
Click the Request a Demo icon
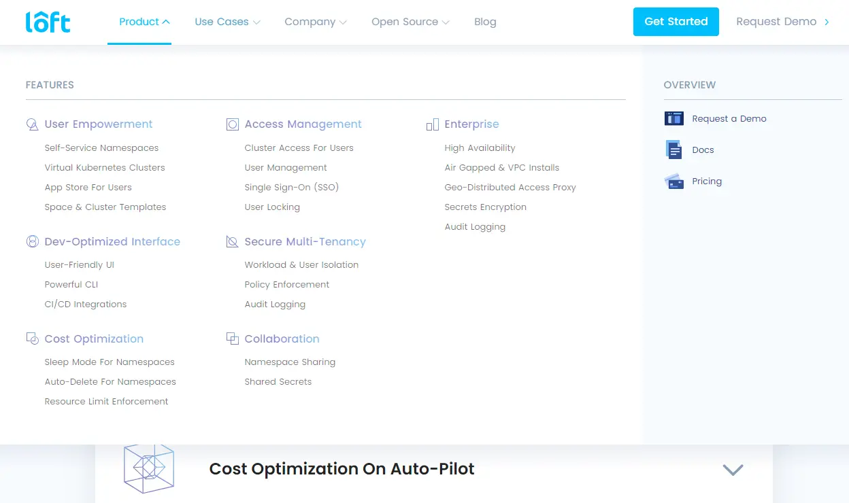(x=673, y=118)
